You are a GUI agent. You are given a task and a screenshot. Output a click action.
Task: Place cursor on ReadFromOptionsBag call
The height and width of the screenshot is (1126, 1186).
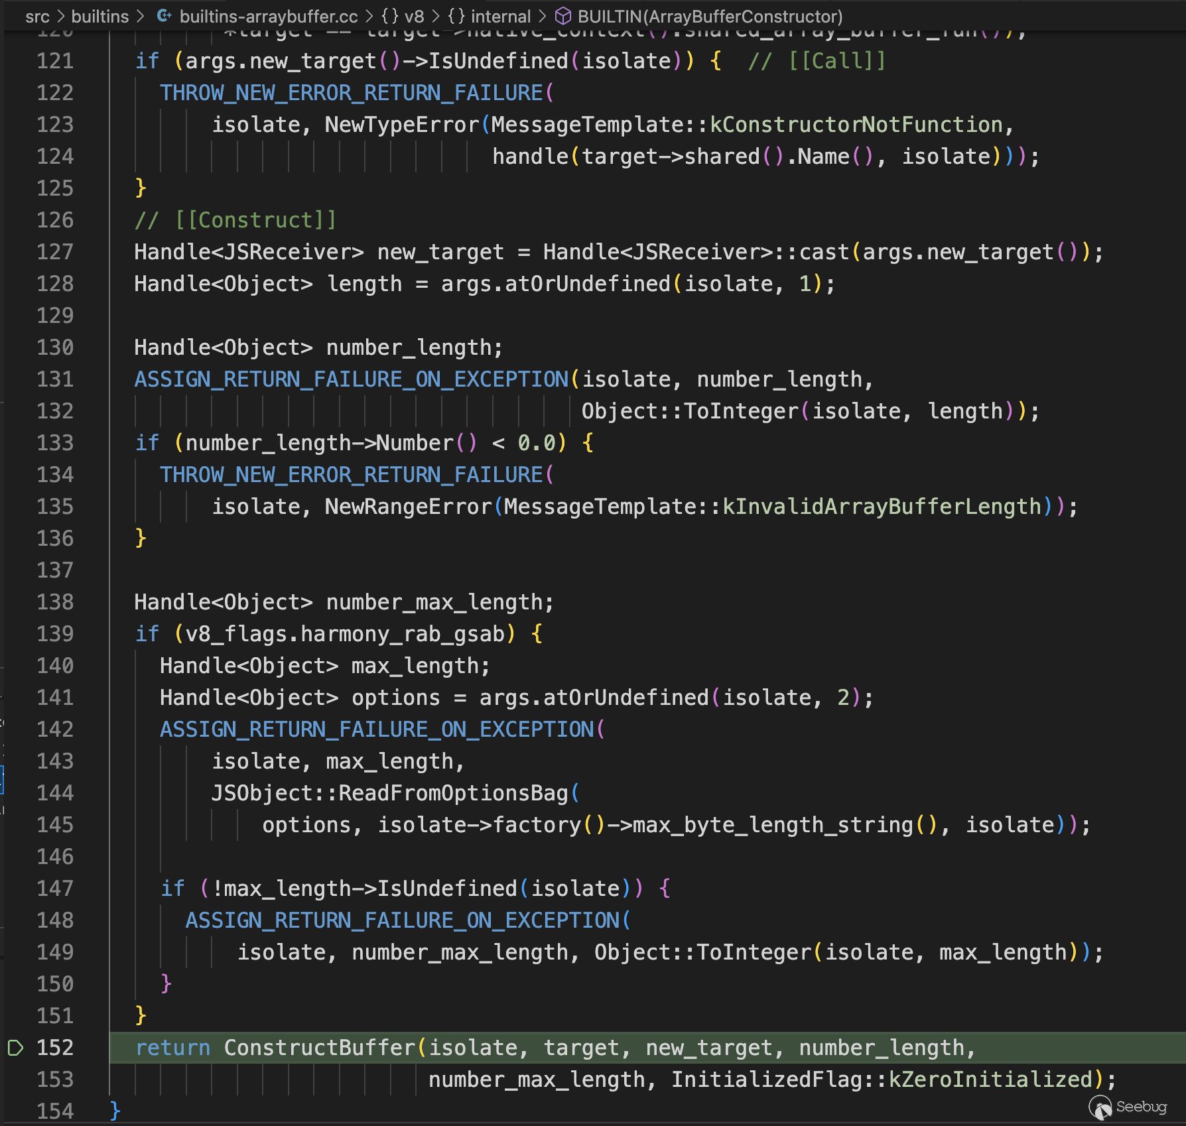click(453, 793)
